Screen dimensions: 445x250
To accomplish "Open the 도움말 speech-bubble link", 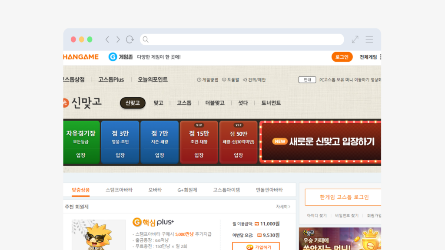I will (x=230, y=80).
